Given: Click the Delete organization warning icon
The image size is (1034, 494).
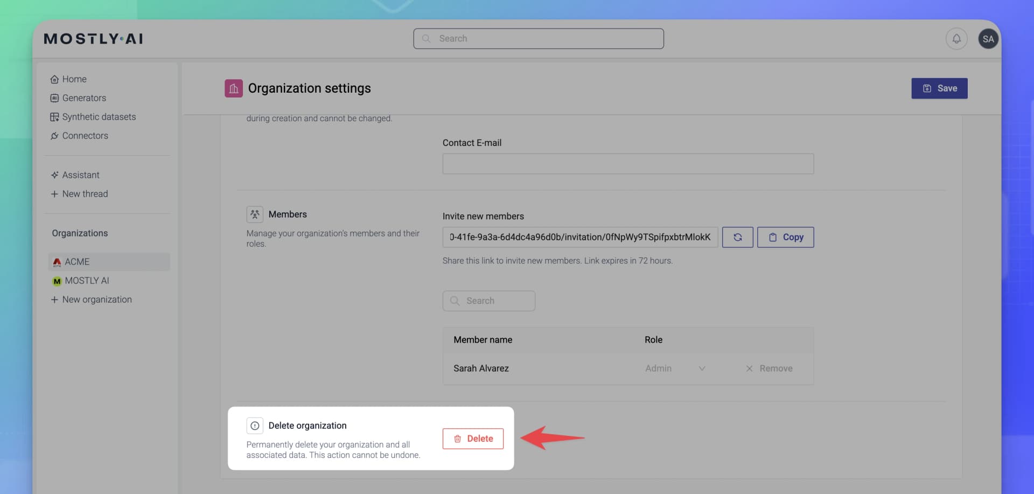Looking at the screenshot, I should coord(255,426).
